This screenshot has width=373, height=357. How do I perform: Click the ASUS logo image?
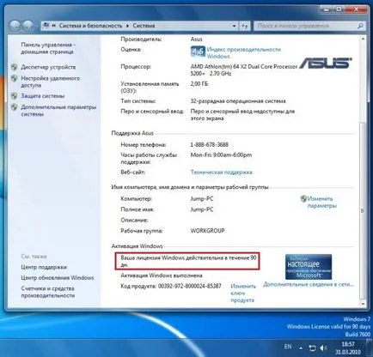tap(326, 63)
